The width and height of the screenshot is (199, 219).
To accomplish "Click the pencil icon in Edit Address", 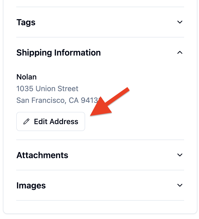I will [x=26, y=121].
